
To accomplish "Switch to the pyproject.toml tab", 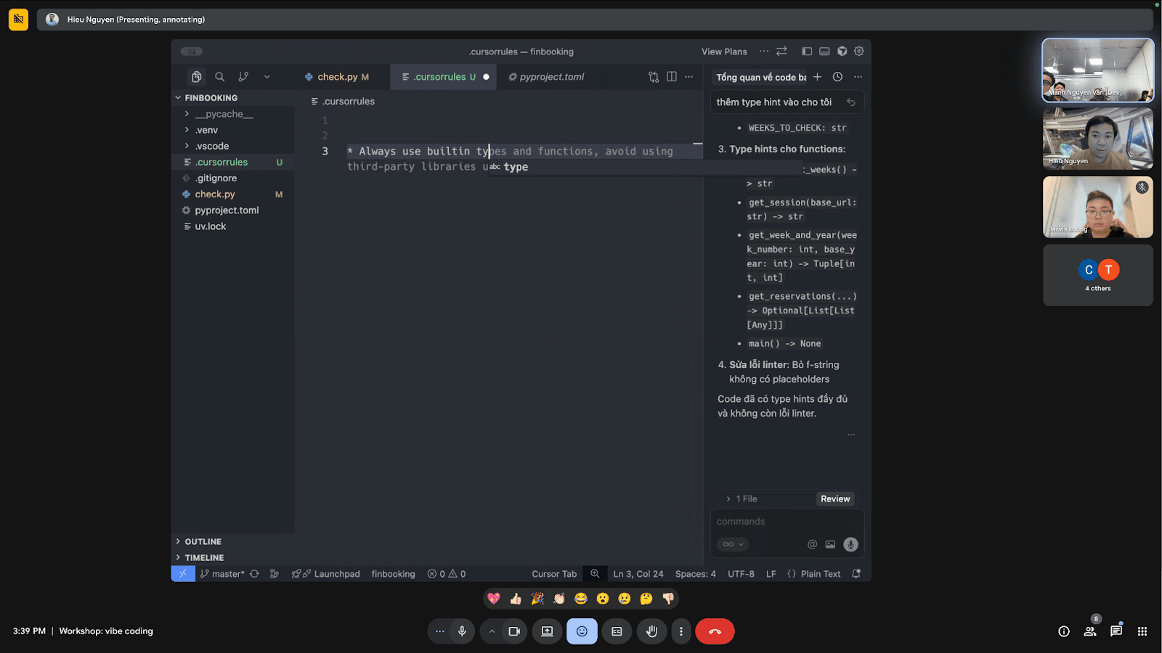I will click(552, 76).
